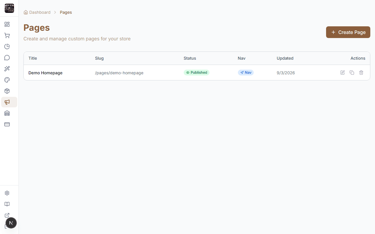Edit the Demo Homepage entry
This screenshot has width=375, height=234.
(x=342, y=73)
